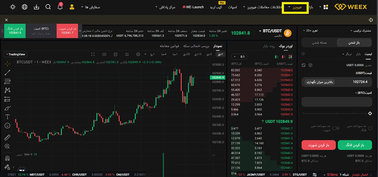Open the language globe icon
Viewport: 378px width, 177px height.
pyautogui.click(x=25, y=7)
